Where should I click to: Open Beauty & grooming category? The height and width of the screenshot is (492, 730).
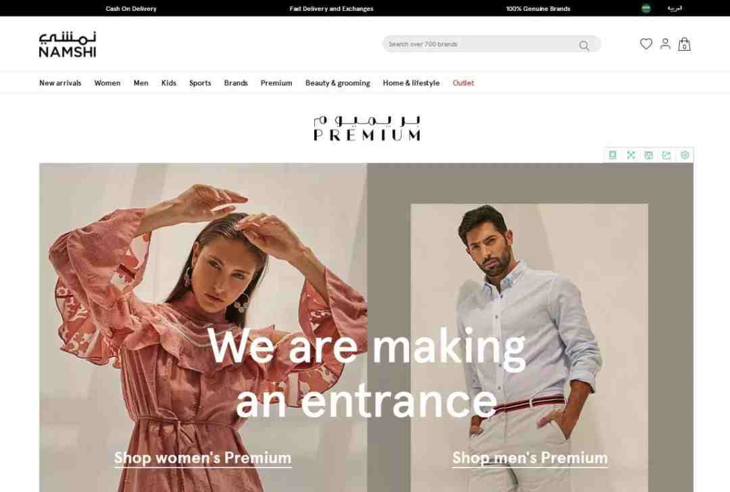tap(337, 83)
